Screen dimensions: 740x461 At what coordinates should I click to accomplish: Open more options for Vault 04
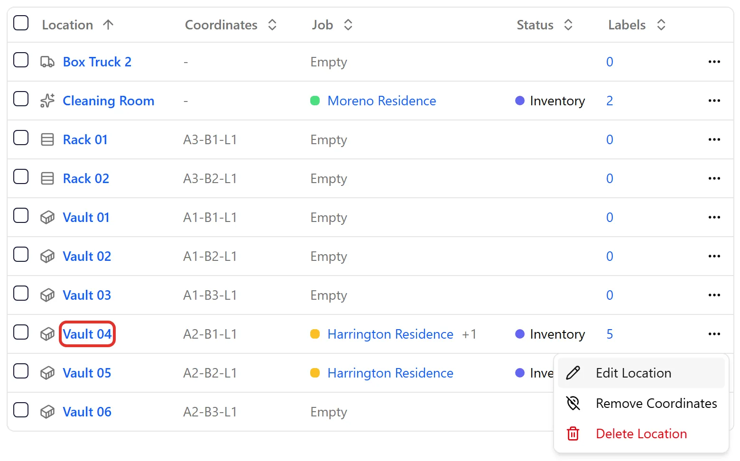point(714,334)
